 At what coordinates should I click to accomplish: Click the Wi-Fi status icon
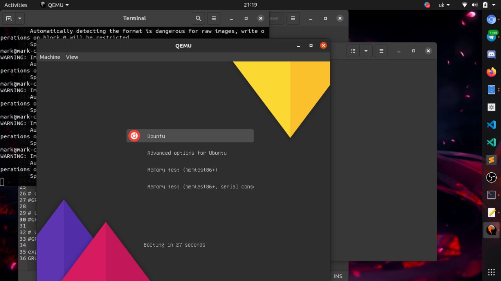point(465,5)
